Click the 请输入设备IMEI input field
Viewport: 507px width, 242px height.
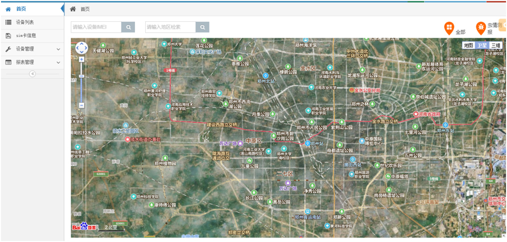point(96,27)
